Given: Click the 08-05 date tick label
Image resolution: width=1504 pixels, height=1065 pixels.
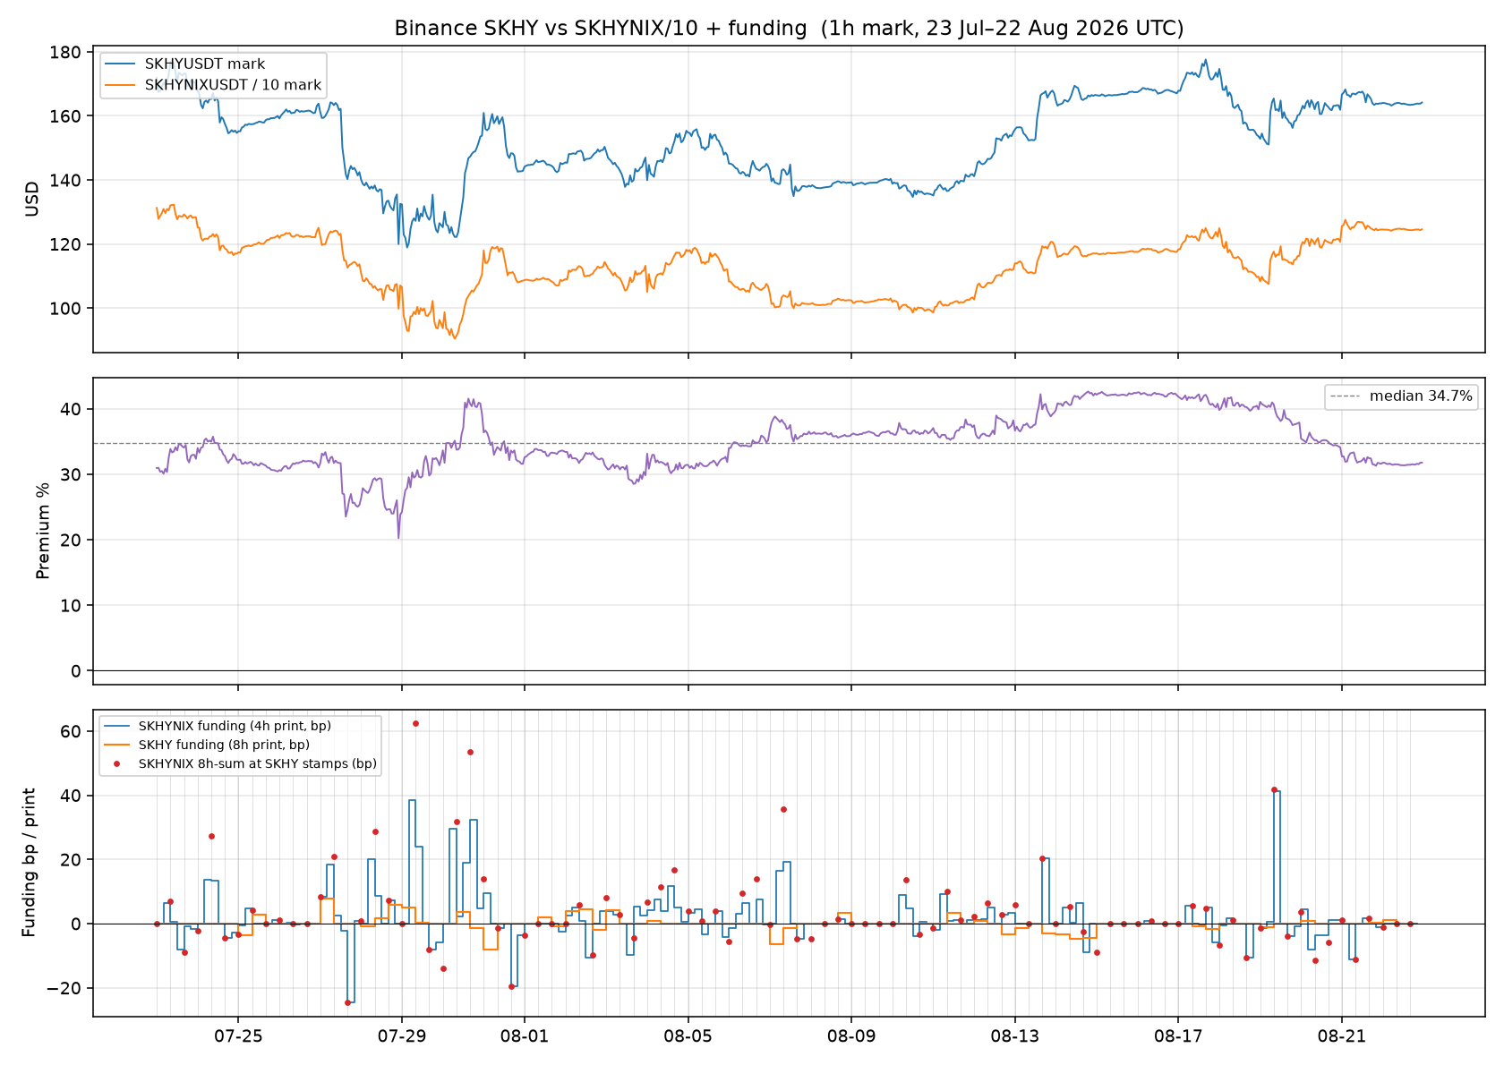Looking at the screenshot, I should [688, 1036].
